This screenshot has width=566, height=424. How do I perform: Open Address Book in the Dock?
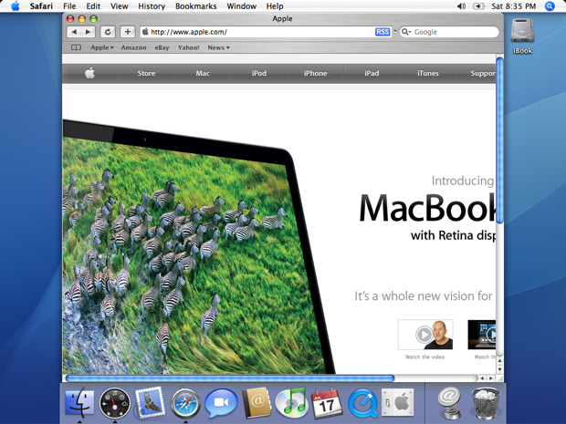(x=257, y=403)
